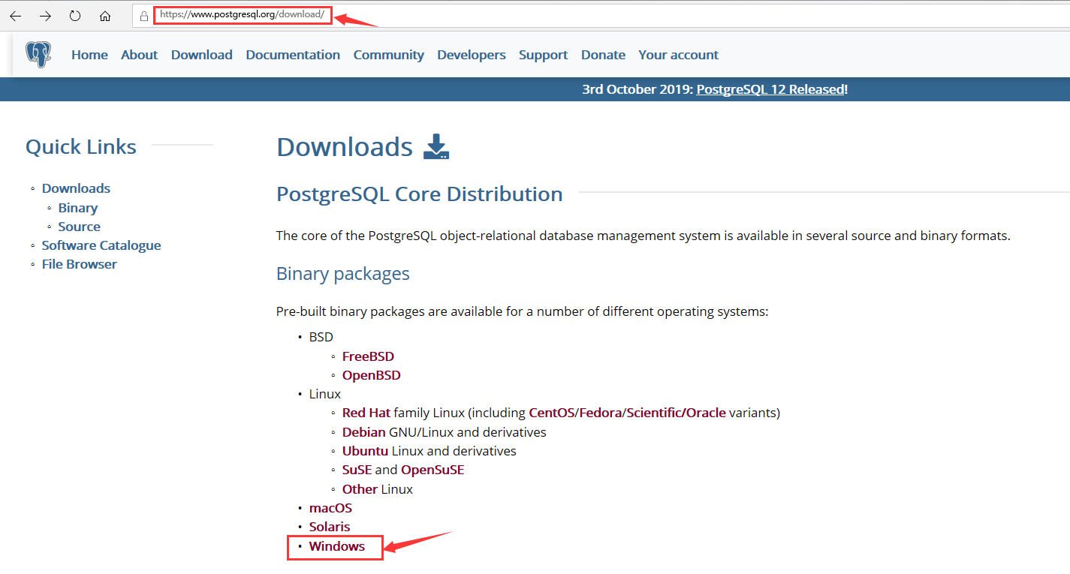The width and height of the screenshot is (1070, 574).
Task: Click the PostgreSQL Core Distribution heading
Action: coord(420,194)
